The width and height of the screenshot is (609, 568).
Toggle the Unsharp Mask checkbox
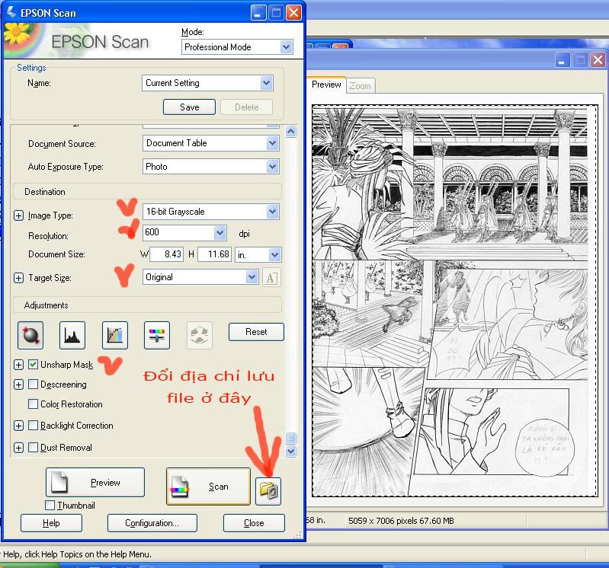(33, 364)
